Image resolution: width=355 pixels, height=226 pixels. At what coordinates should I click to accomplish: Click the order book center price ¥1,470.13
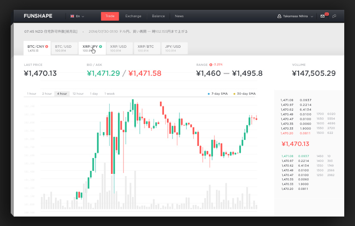point(295,144)
